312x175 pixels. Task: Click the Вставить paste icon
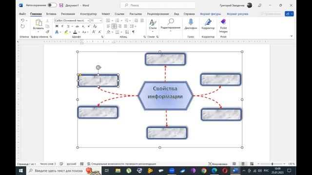[39, 23]
